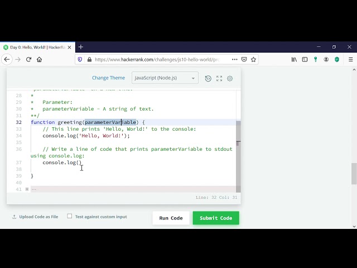Click the closing brace on line 39
357x268 pixels.
click(x=32, y=176)
